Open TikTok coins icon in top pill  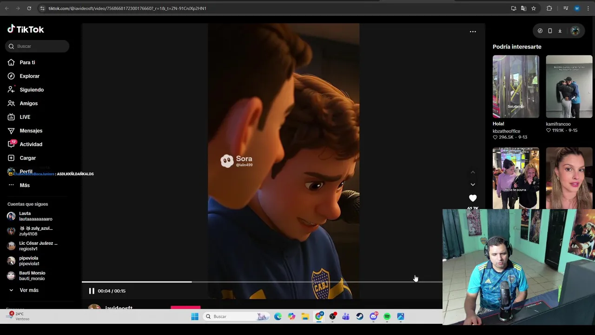tap(540, 31)
